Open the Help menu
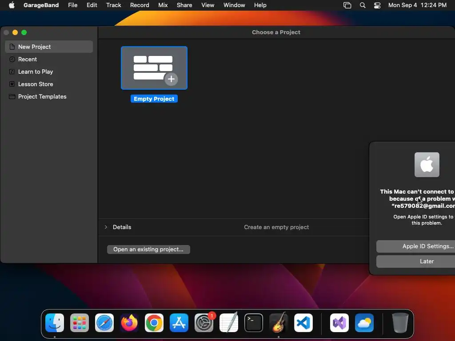The width and height of the screenshot is (455, 341). coord(260,5)
